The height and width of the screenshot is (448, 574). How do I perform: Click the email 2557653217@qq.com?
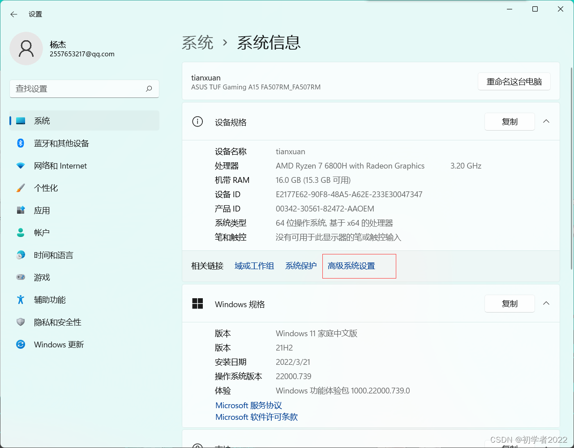(x=82, y=54)
